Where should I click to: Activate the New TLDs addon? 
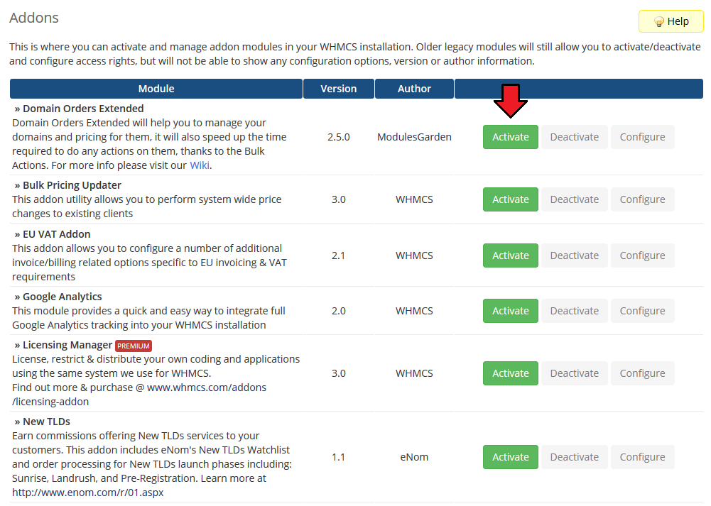click(510, 457)
